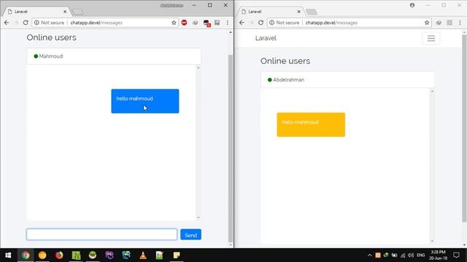Click the PhpStorm icon in taskbar
The image size is (467, 262).
coord(109,255)
